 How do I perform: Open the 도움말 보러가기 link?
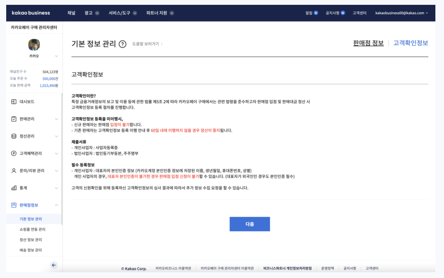pos(147,44)
